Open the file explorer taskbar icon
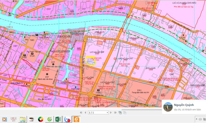 [x=22, y=119]
